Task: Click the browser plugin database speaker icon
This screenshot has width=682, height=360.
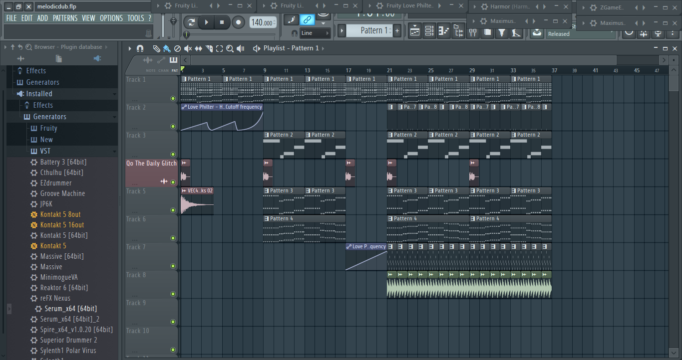Action: coord(97,59)
